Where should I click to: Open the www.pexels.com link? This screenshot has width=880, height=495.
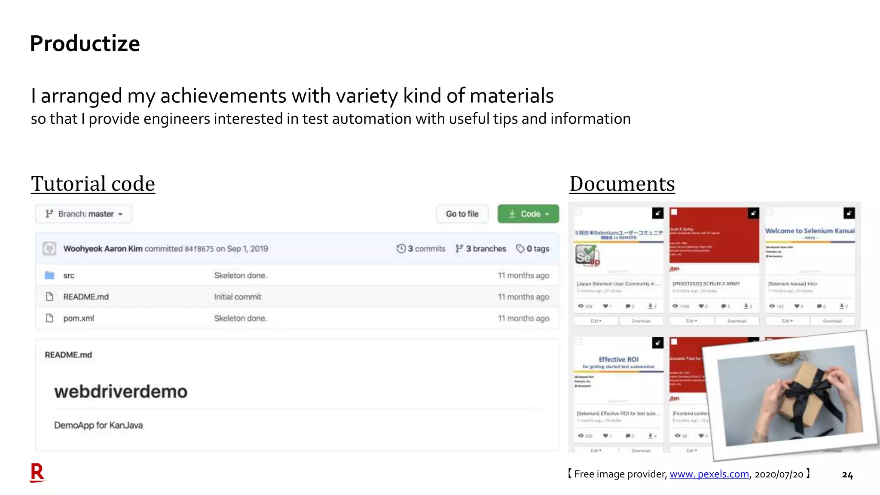click(x=709, y=474)
